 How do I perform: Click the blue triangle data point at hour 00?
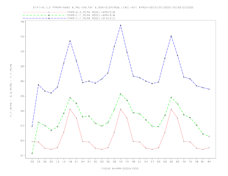32,126
